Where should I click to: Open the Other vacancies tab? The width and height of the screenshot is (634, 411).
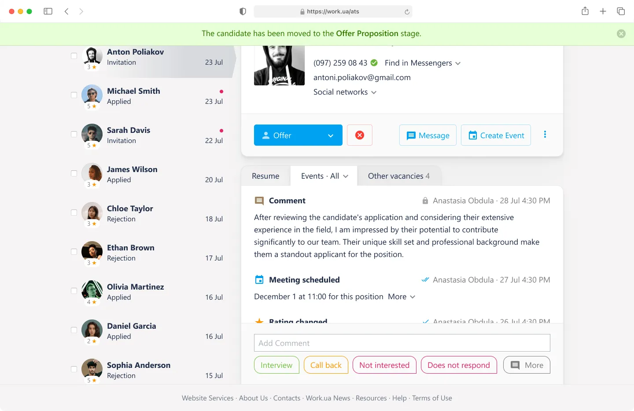pyautogui.click(x=398, y=176)
